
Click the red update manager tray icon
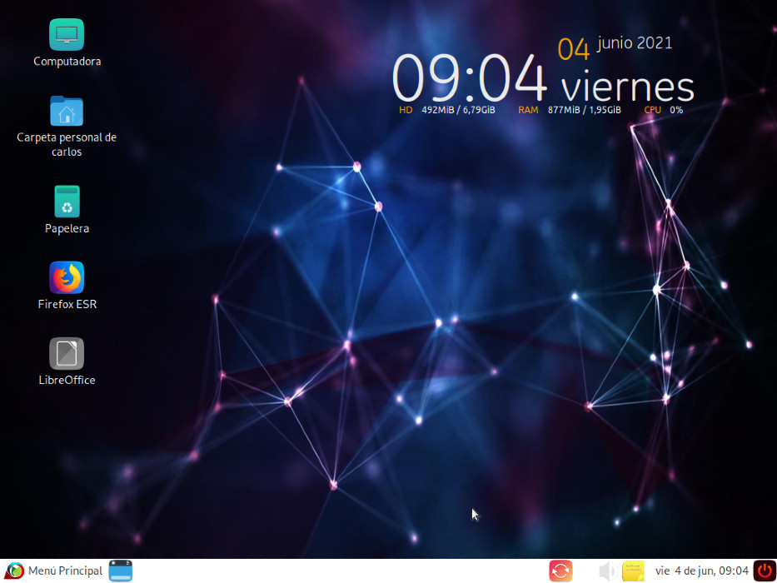click(x=560, y=571)
